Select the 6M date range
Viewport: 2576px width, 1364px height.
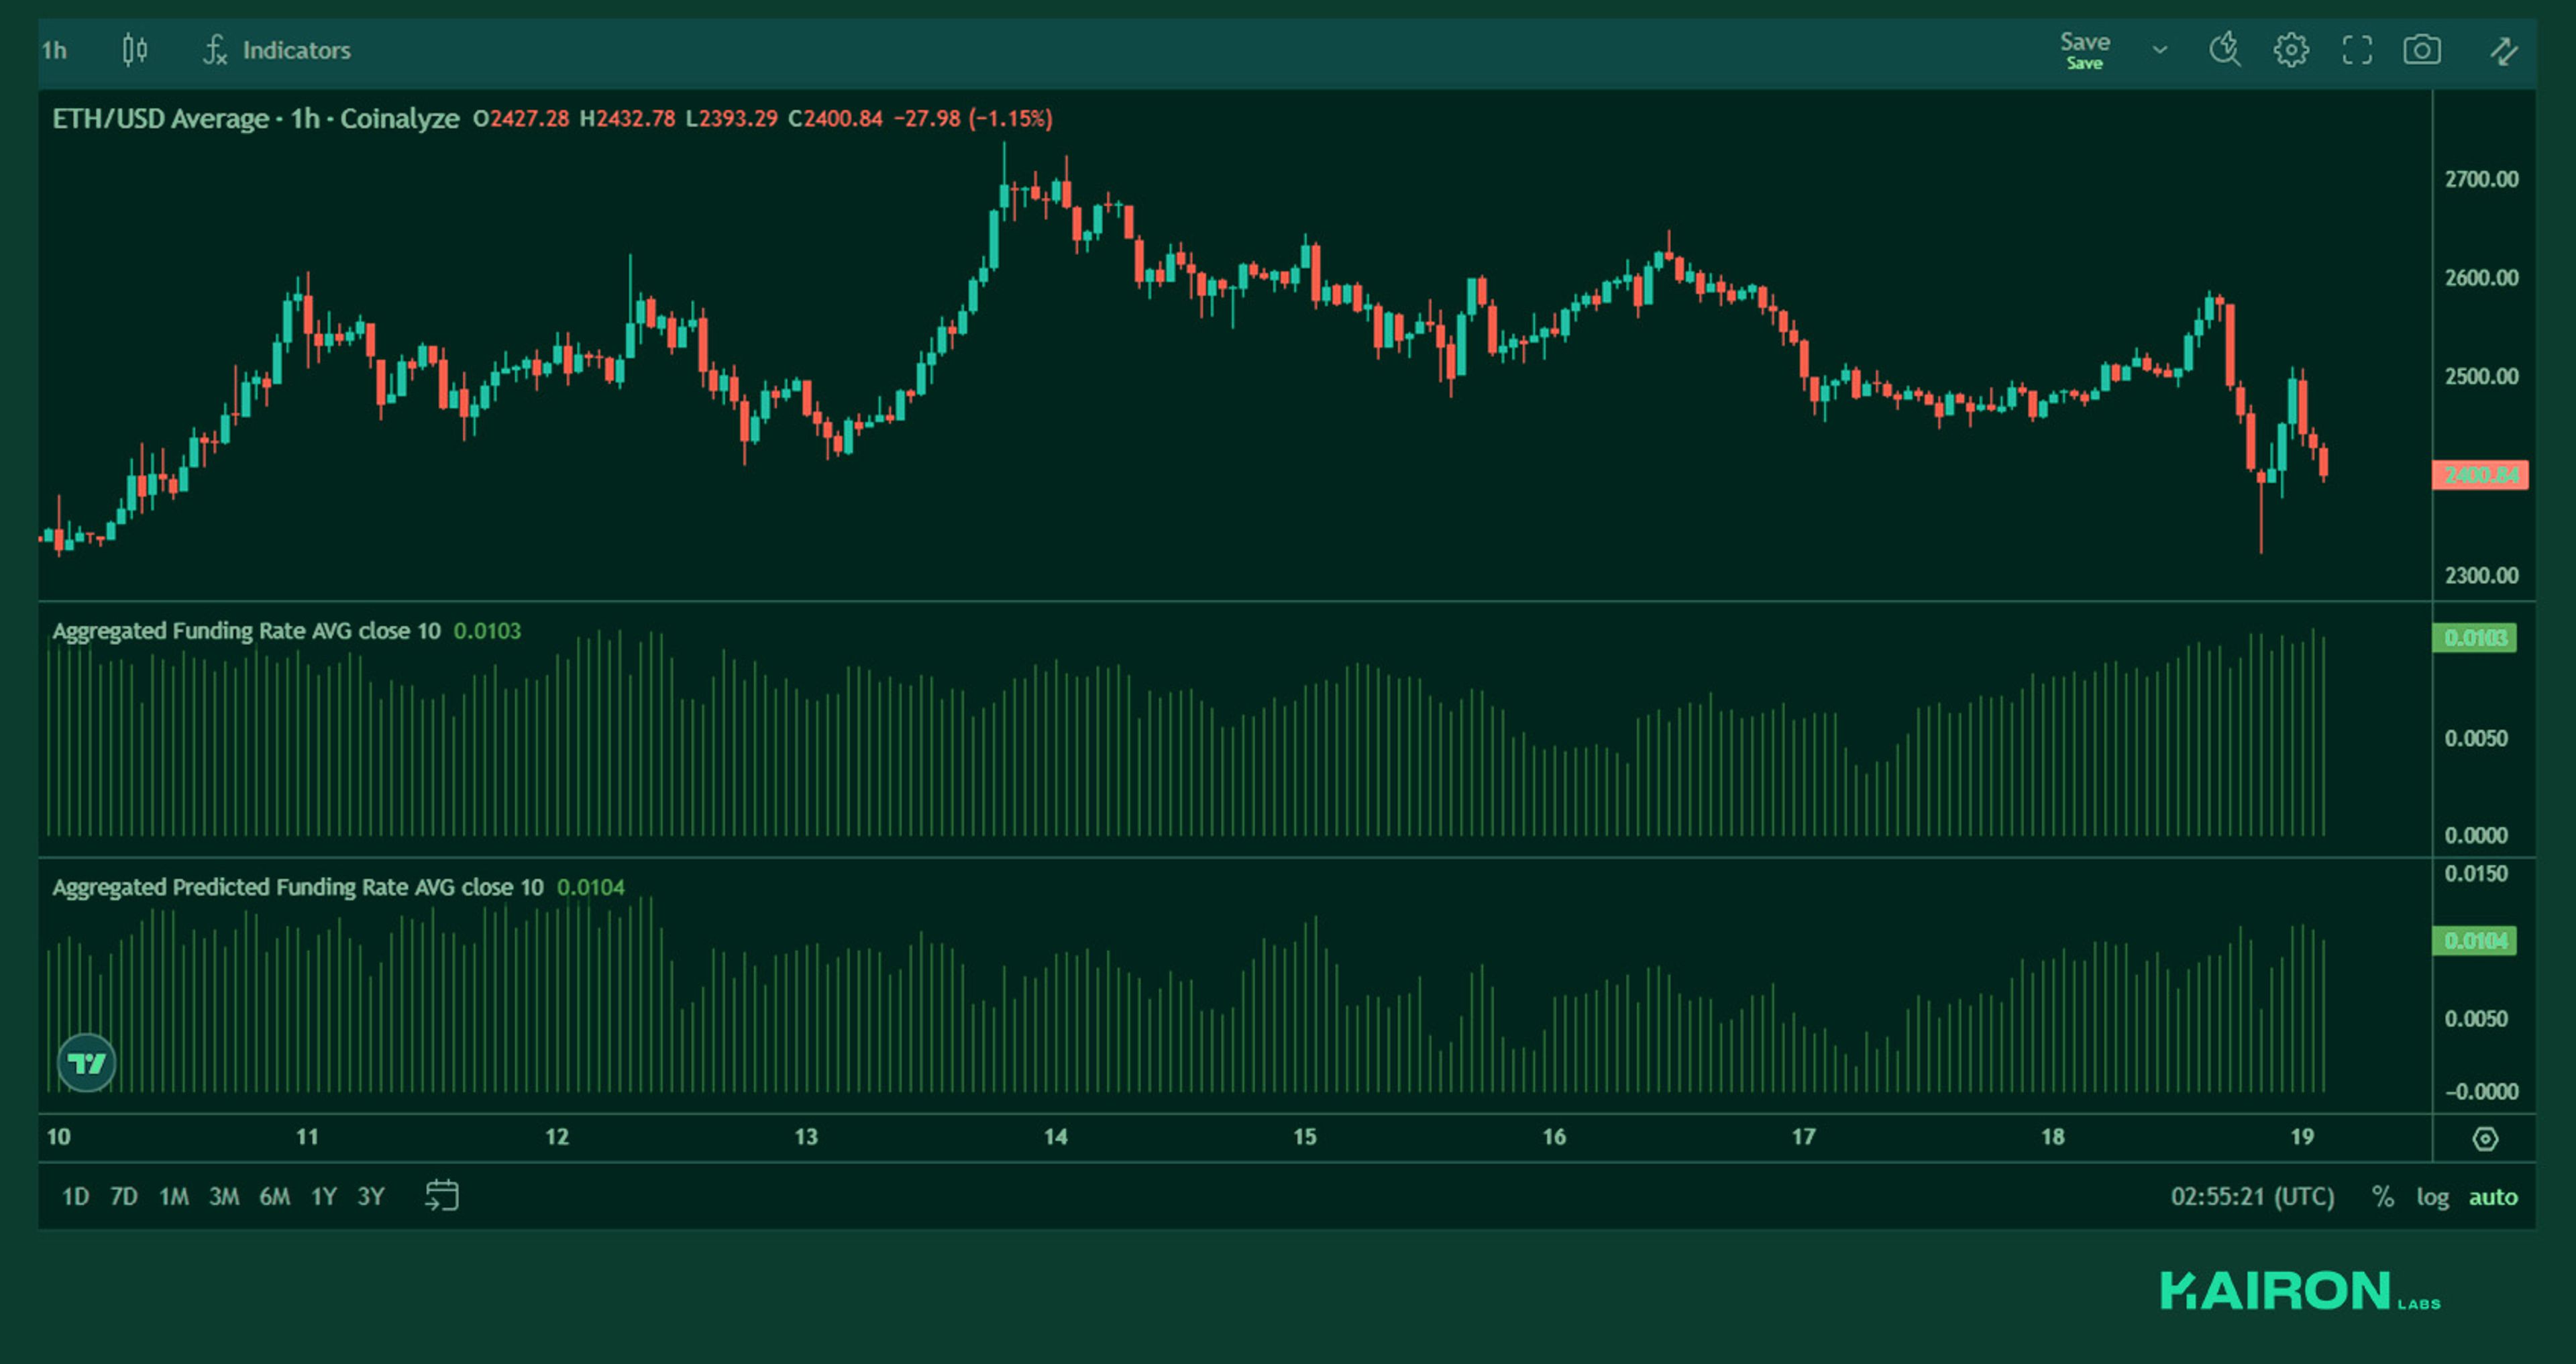(274, 1196)
